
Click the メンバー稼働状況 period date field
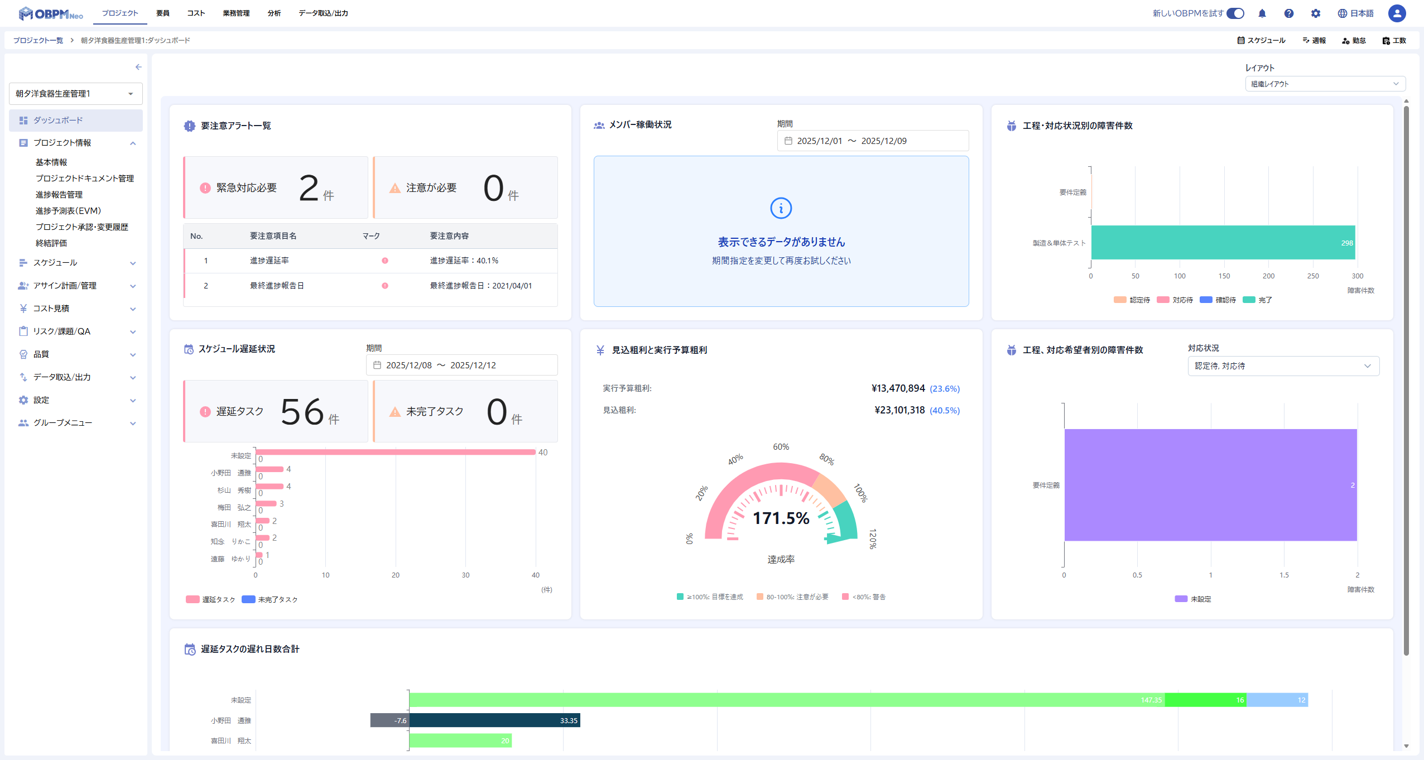tap(873, 141)
